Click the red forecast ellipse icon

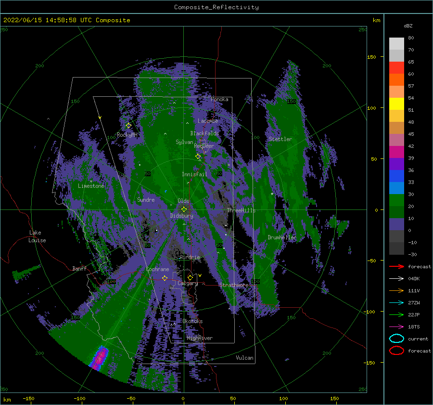[x=396, y=351]
